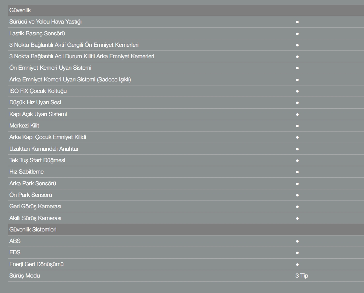Click the dot in Merkezi Kilit row
364x293 pixels.
(297, 126)
